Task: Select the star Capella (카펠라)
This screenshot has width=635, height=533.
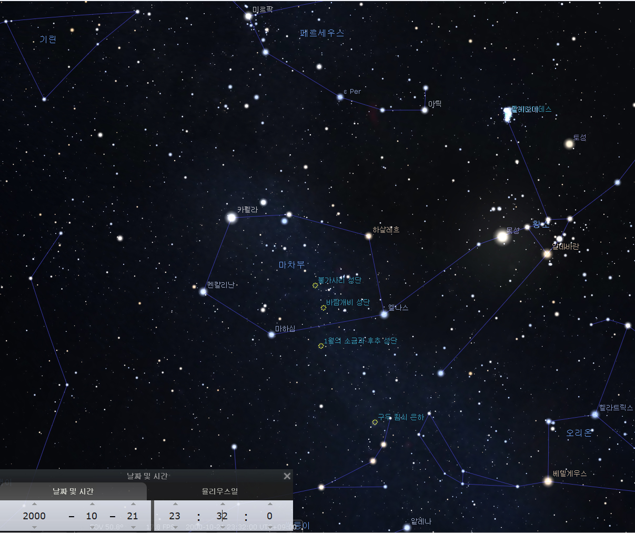Action: pos(231,218)
